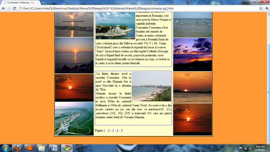
Task: Click the network icon in system tray
Action: point(250,148)
